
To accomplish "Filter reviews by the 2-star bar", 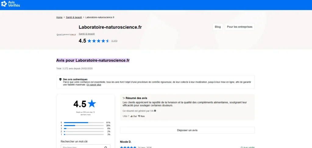I will pos(84,132).
